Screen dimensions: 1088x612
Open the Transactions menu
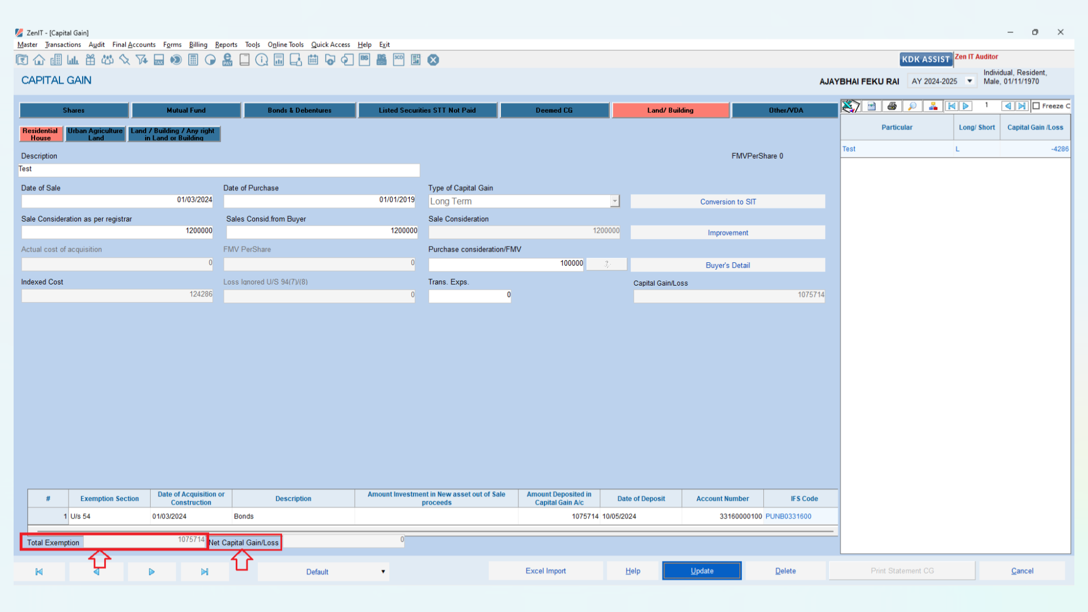click(63, 45)
